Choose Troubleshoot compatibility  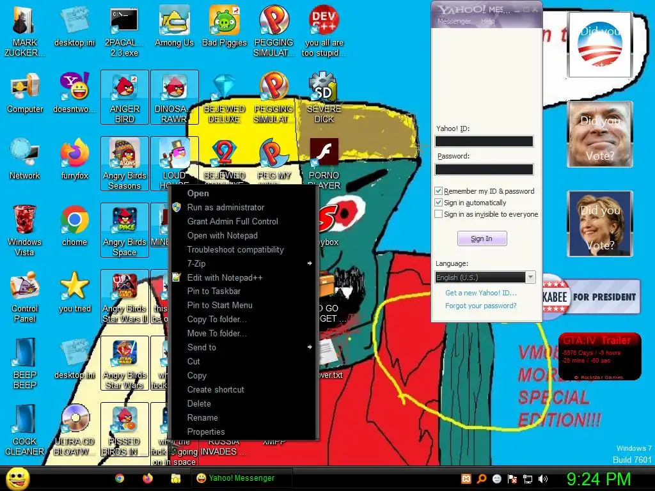(x=244, y=249)
